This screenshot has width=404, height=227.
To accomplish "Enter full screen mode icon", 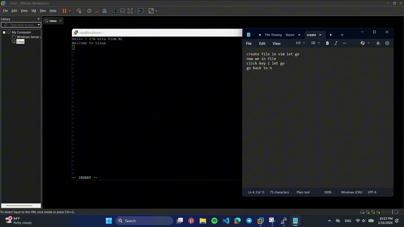I will coord(130,11).
